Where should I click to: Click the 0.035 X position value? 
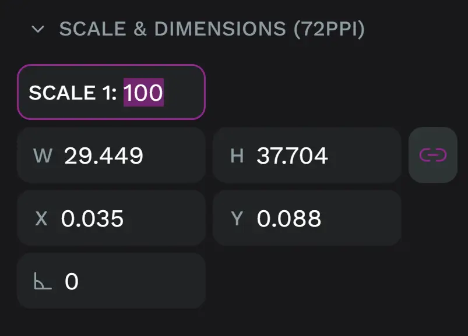(x=93, y=218)
